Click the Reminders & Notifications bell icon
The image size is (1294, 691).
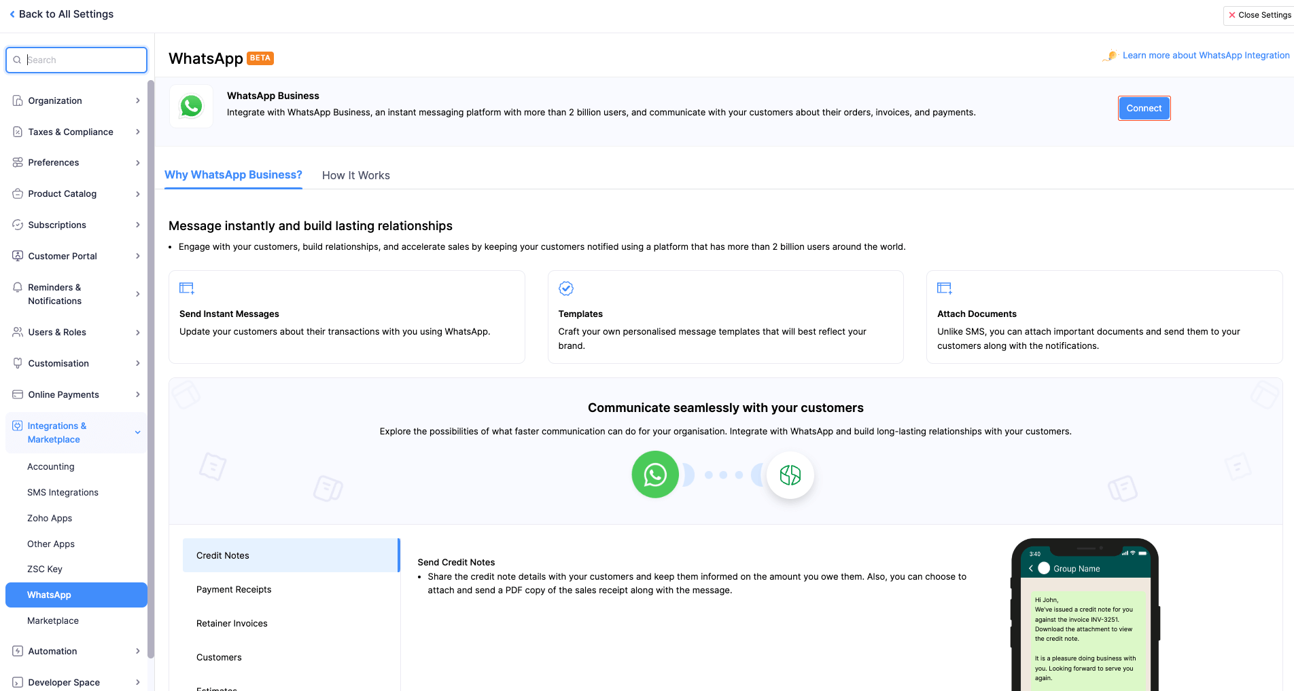[18, 287]
